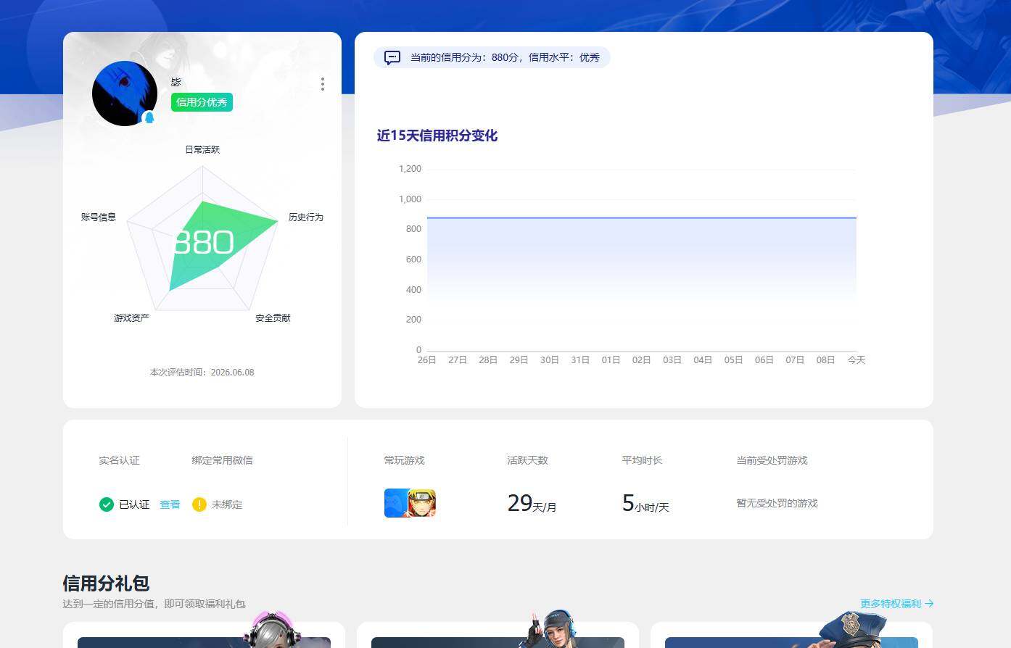Click the 安全贡献 radar axis label
The height and width of the screenshot is (648, 1011).
click(x=273, y=317)
